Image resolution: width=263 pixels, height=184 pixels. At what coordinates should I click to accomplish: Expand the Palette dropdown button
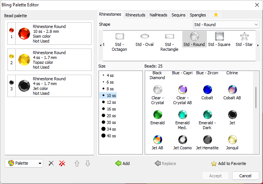click(x=24, y=163)
